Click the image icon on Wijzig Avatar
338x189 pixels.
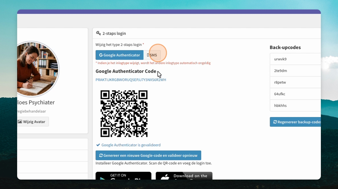[20, 122]
